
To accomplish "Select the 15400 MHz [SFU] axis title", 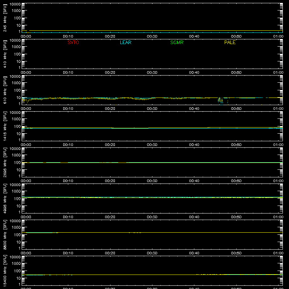I will [x=5, y=271].
